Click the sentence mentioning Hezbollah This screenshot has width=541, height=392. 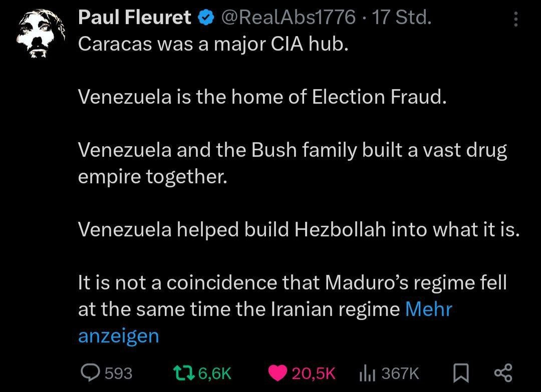(299, 230)
